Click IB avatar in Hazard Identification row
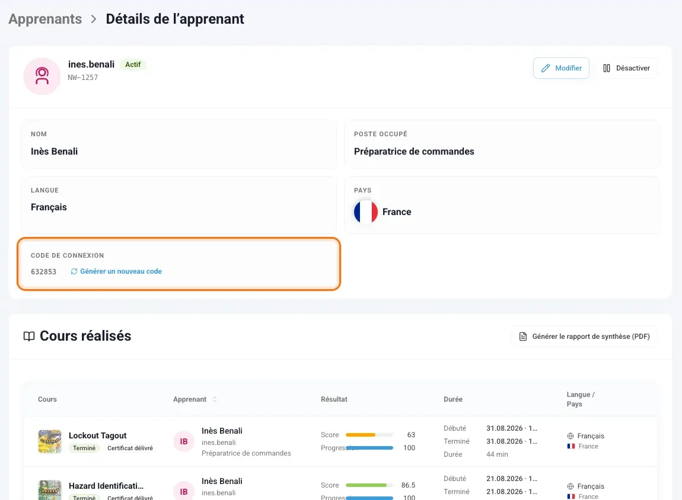Viewport: 682px width, 500px height. [184, 491]
